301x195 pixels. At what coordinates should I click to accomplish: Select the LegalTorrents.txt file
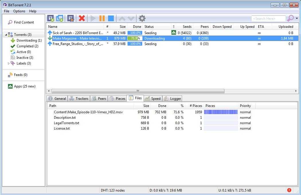pyautogui.click(x=67, y=123)
